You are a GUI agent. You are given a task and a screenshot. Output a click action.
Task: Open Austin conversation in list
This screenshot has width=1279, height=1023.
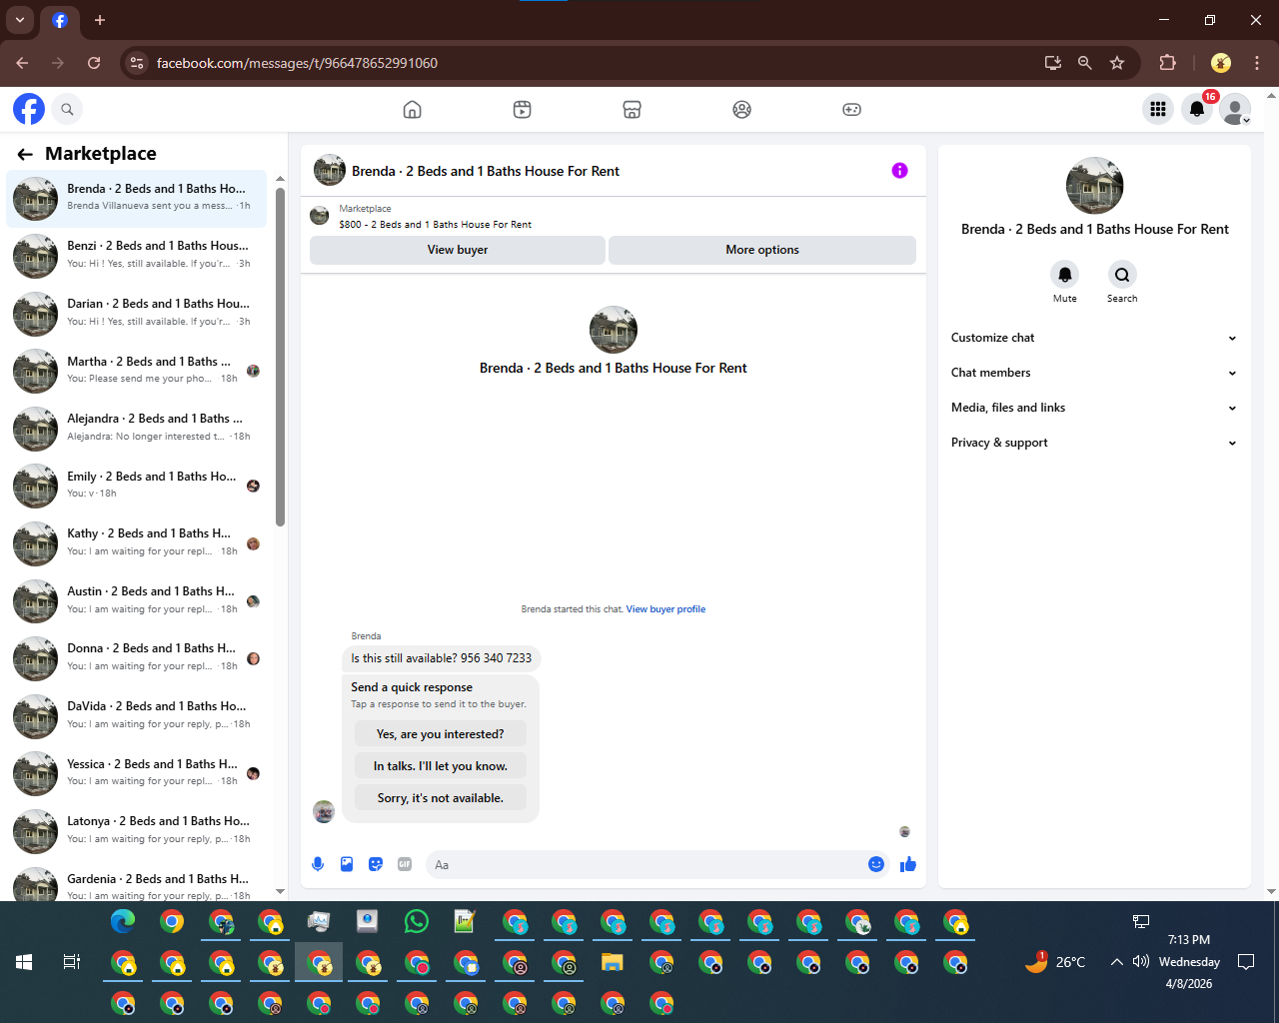[137, 600]
